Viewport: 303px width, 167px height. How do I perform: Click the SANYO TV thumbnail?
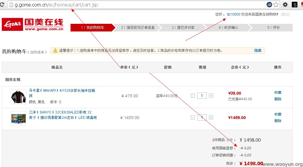click(18, 118)
